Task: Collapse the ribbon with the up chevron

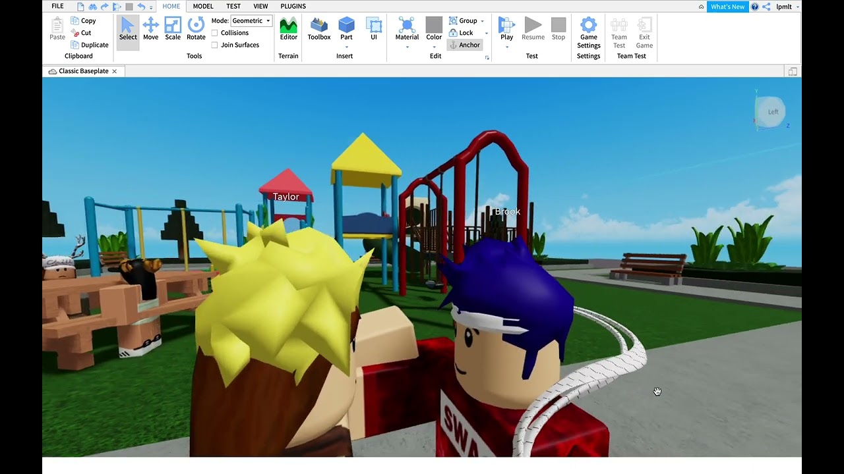Action: point(701,7)
